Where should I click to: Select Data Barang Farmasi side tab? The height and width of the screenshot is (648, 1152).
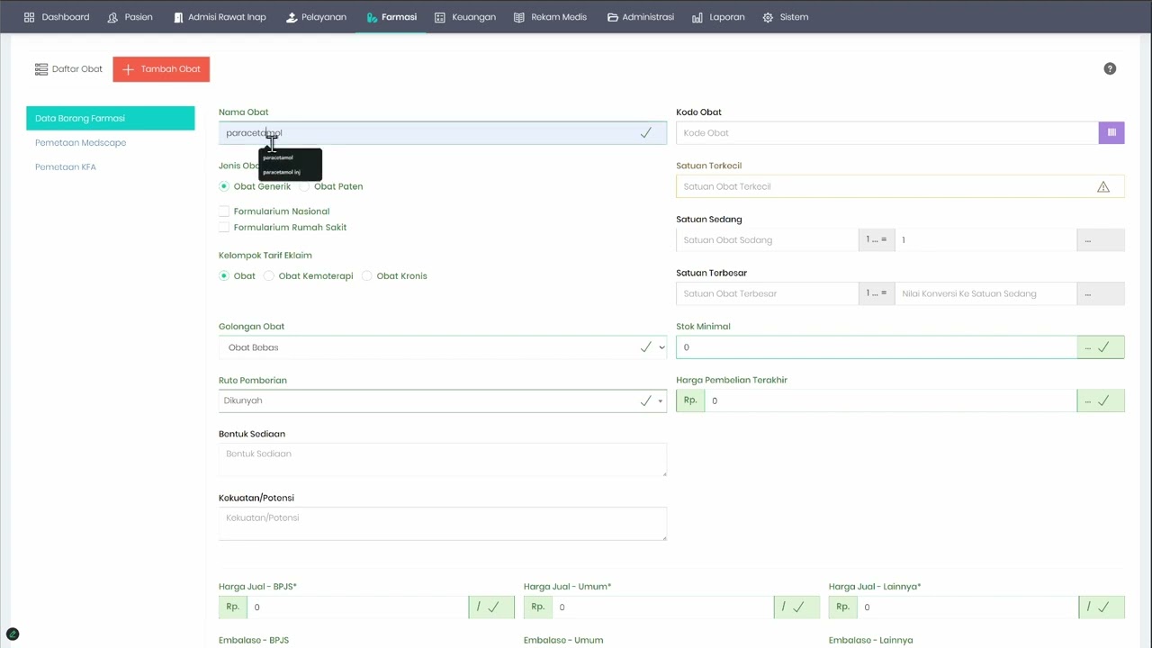(110, 118)
